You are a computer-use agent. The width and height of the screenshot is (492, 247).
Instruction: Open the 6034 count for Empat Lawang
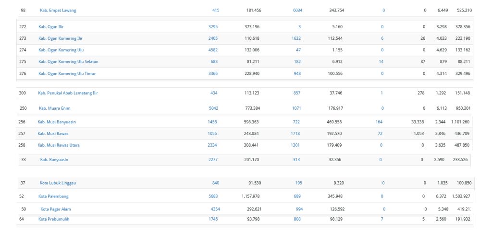pyautogui.click(x=297, y=10)
